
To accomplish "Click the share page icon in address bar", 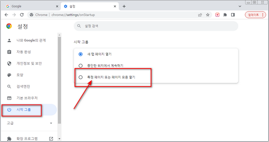I will tap(200, 15).
